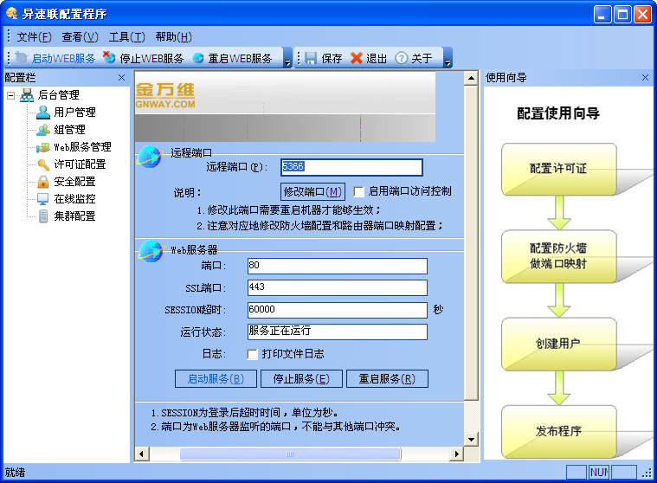Click the 金万维 GNWAY.COM logo
Image resolution: width=657 pixels, height=483 pixels.
pyautogui.click(x=165, y=95)
